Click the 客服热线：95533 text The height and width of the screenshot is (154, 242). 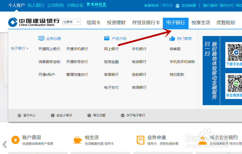tap(158, 6)
